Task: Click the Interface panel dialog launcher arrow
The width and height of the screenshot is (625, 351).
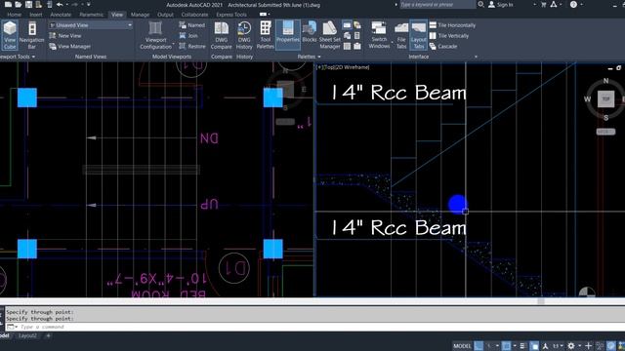Action: point(476,57)
